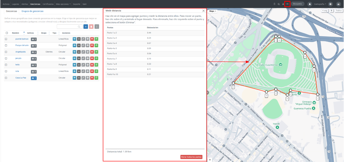Check the checkbox for puente batman
The width and height of the screenshot is (344, 162).
point(6,39)
